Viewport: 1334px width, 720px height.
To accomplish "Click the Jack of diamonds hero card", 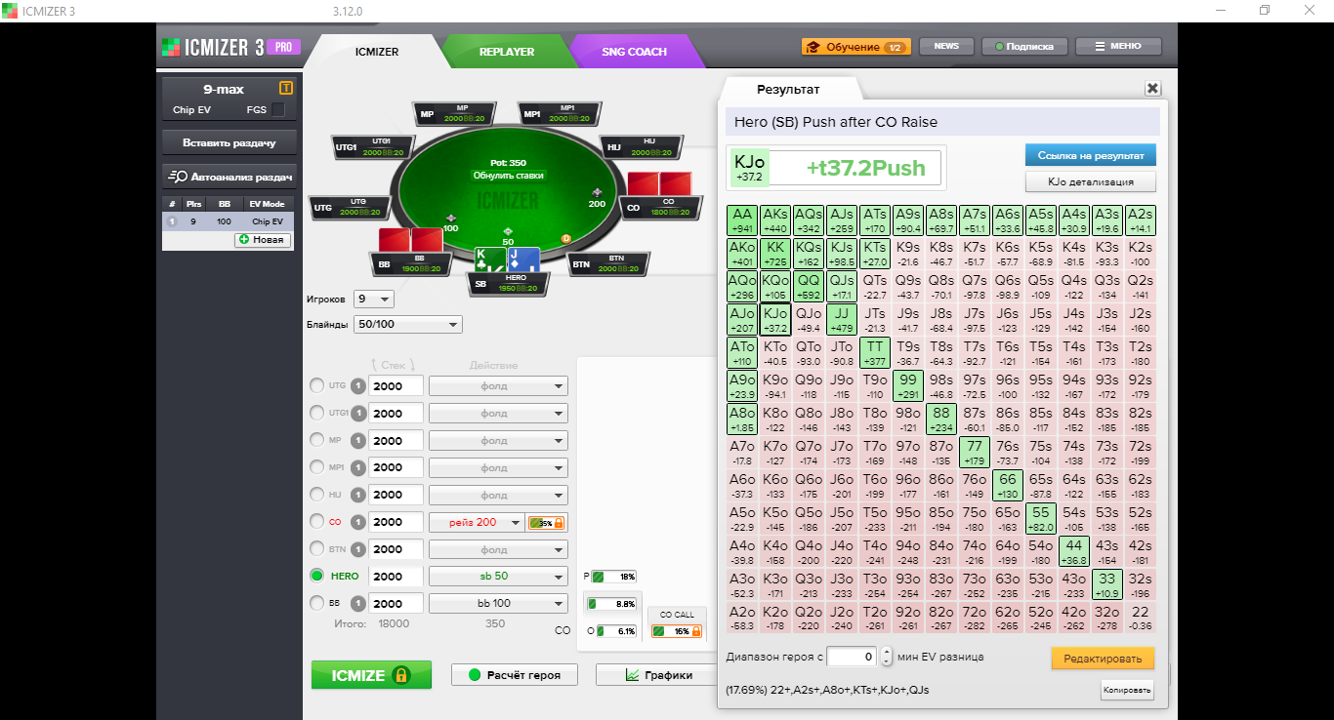I will pos(523,260).
